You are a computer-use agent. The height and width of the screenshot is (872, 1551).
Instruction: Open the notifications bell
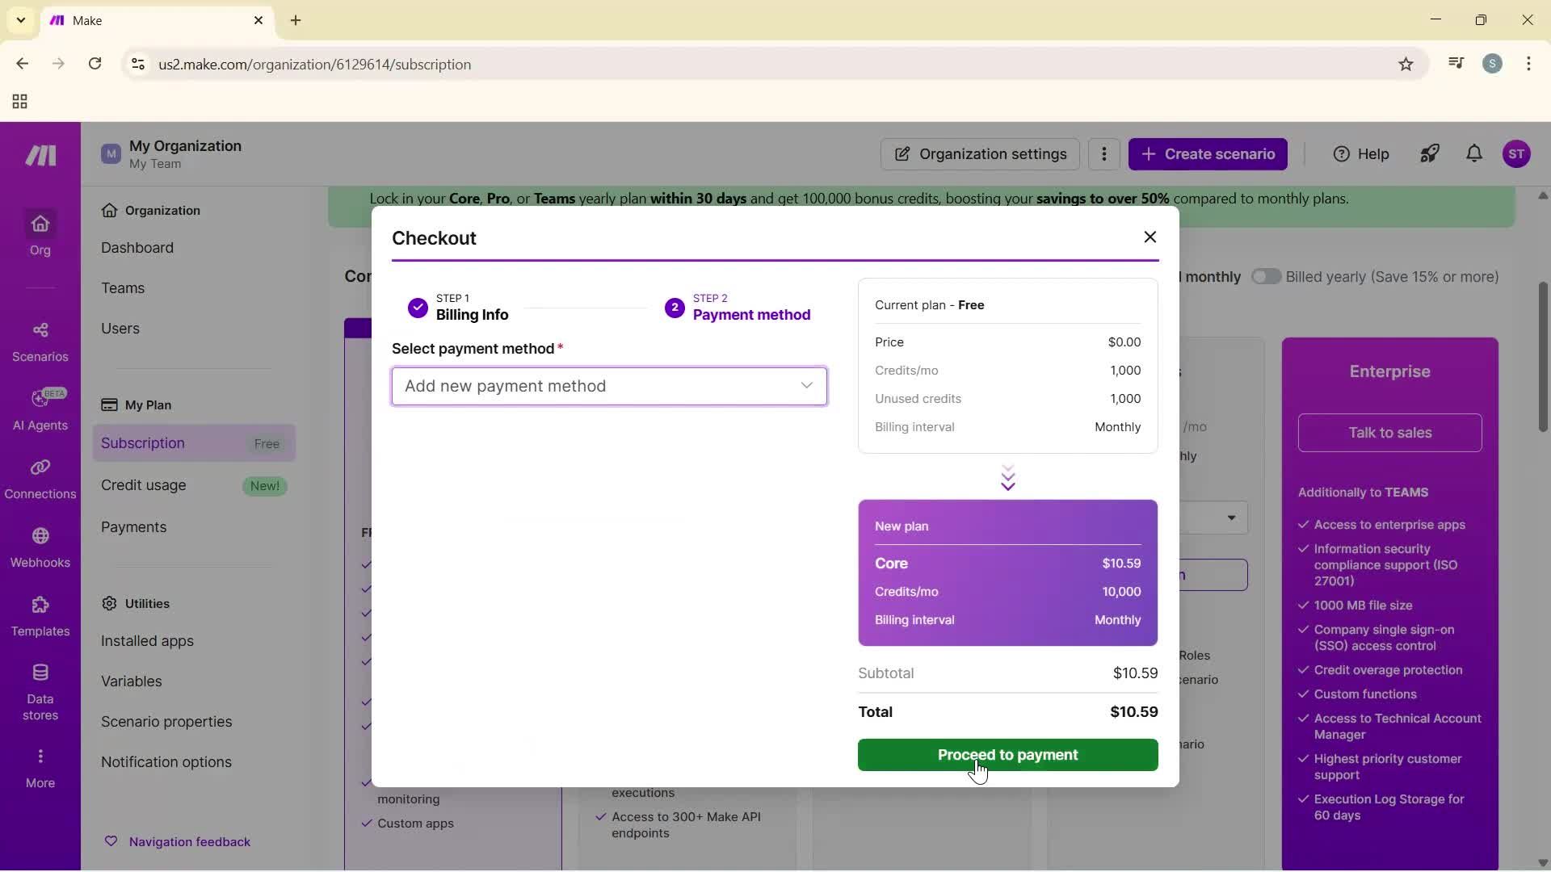[x=1473, y=153]
